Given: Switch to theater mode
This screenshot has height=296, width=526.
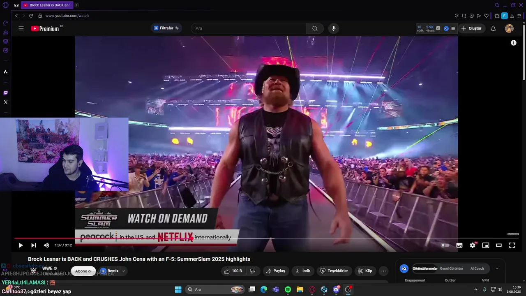Looking at the screenshot, I should click(499, 245).
